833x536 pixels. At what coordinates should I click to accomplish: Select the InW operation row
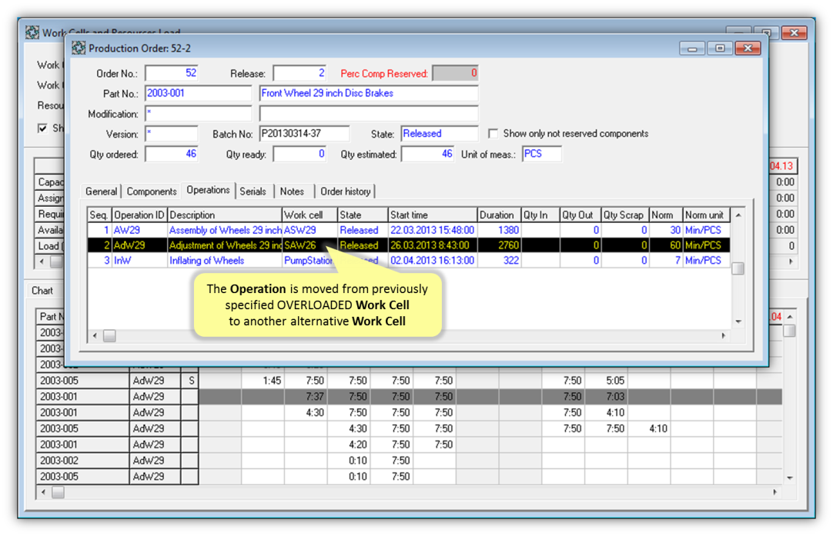[x=409, y=261]
